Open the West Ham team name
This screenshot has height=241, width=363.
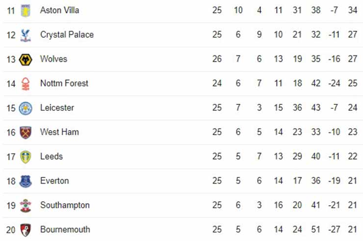[x=59, y=132]
